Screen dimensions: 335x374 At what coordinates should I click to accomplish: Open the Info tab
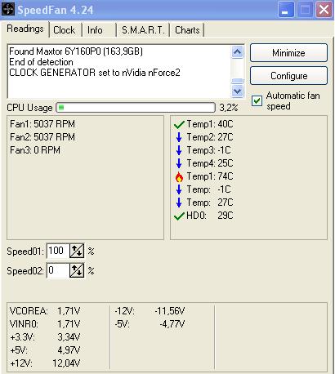(95, 30)
